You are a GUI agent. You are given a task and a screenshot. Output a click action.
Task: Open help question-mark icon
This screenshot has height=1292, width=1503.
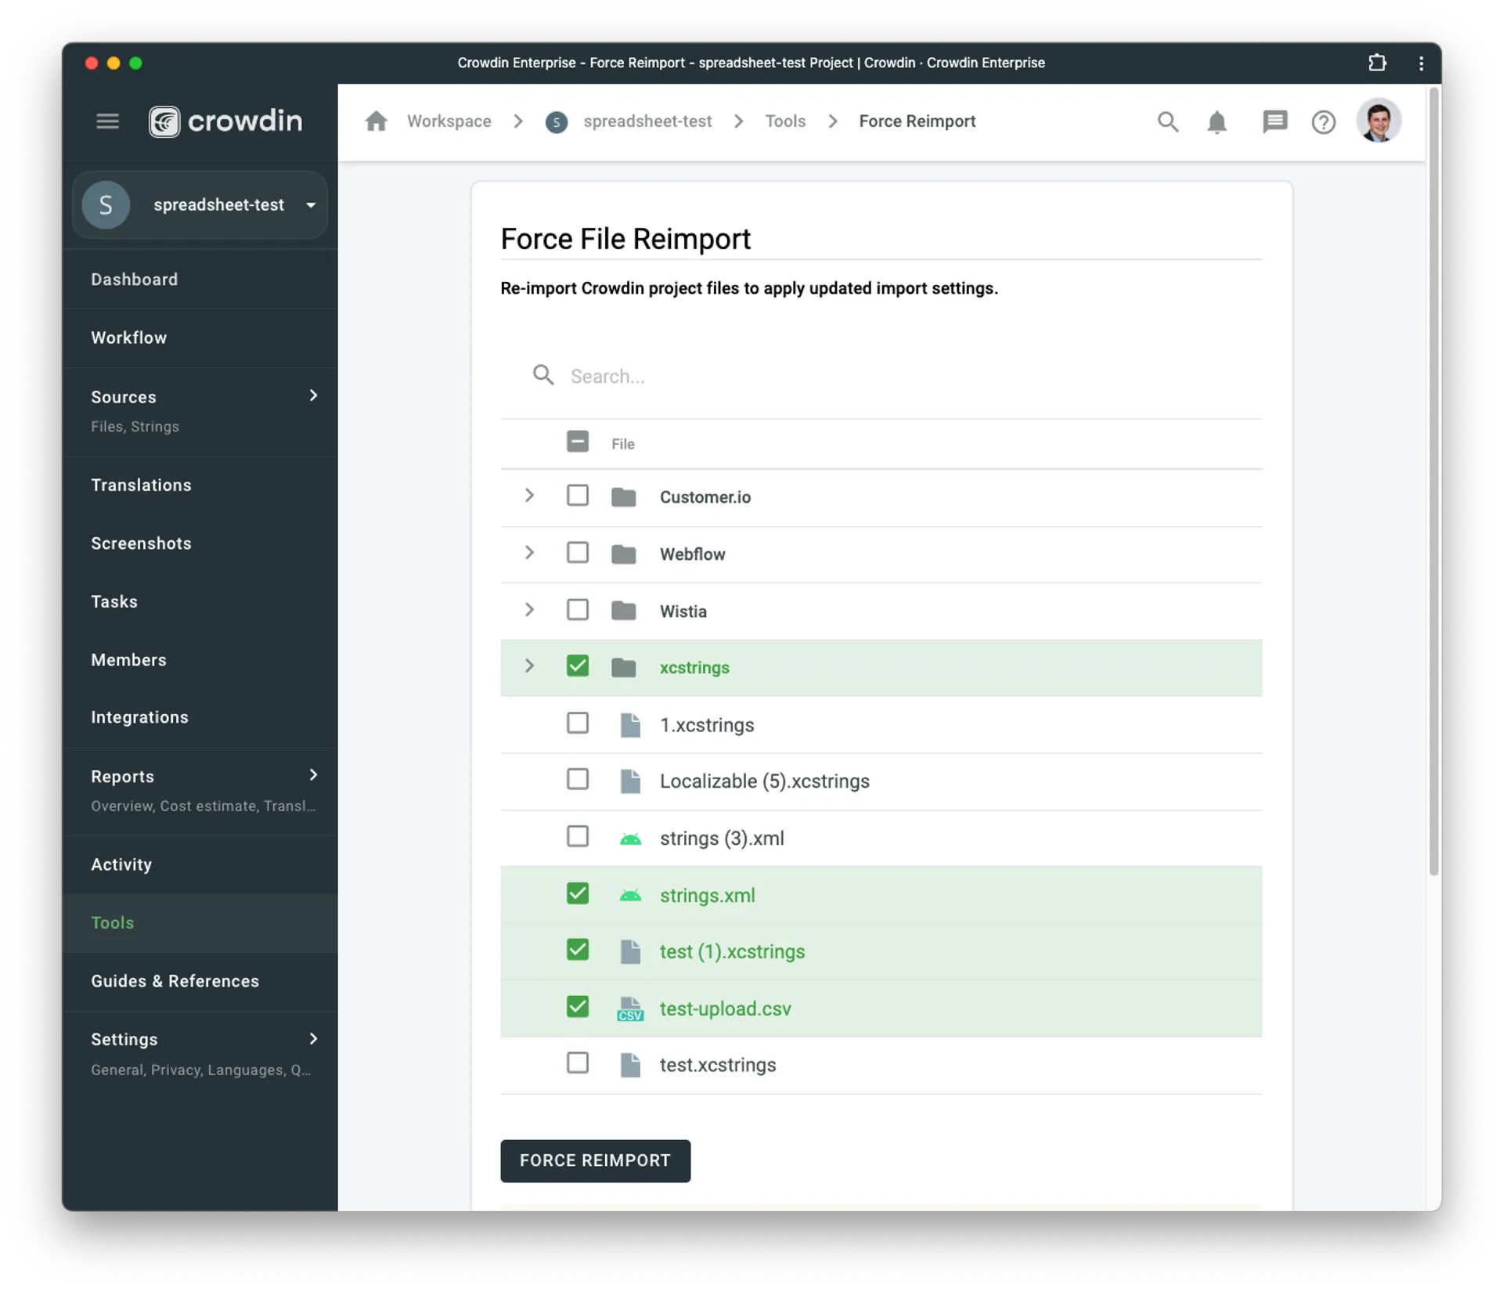pos(1324,122)
